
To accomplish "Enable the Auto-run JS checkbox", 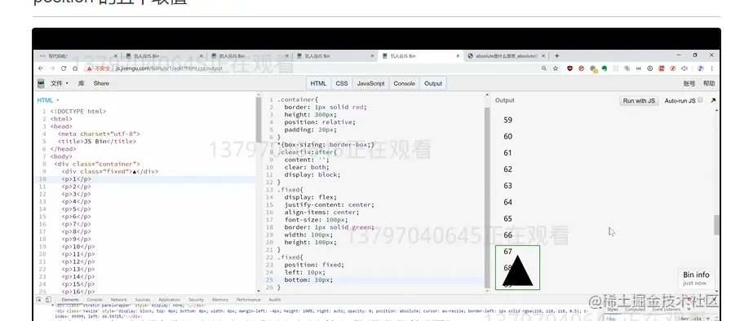I will pos(700,100).
